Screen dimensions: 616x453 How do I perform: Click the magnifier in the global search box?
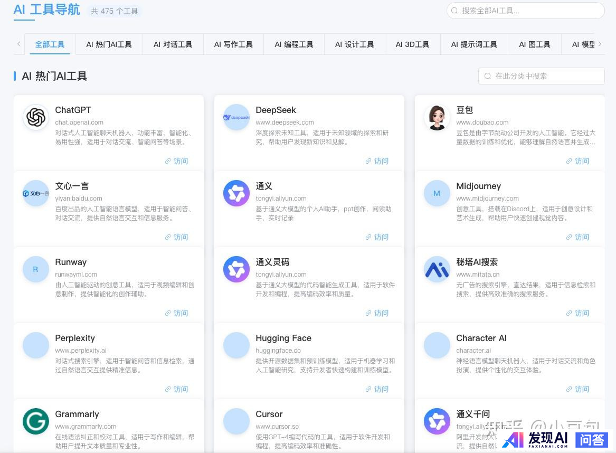454,11
